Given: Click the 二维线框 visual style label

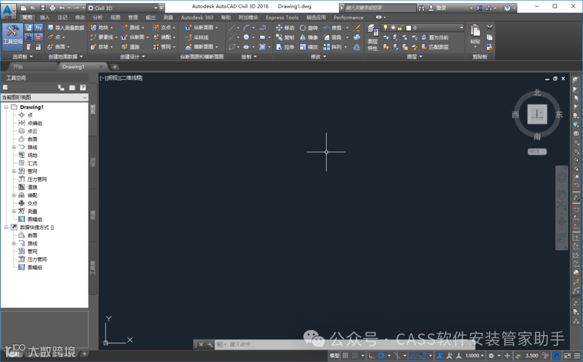Looking at the screenshot, I should click(x=132, y=78).
